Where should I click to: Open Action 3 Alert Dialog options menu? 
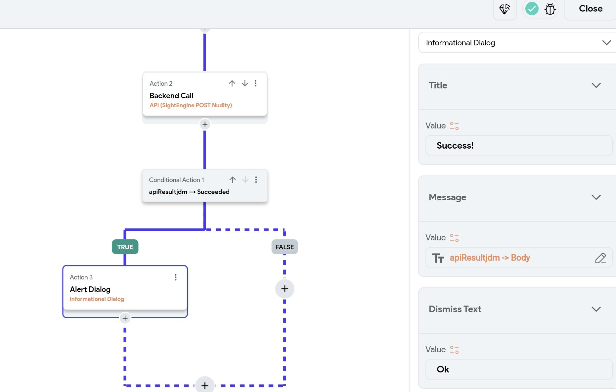pyautogui.click(x=176, y=277)
